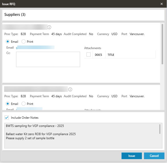Click the Suppliers (3) heading

tap(15, 15)
